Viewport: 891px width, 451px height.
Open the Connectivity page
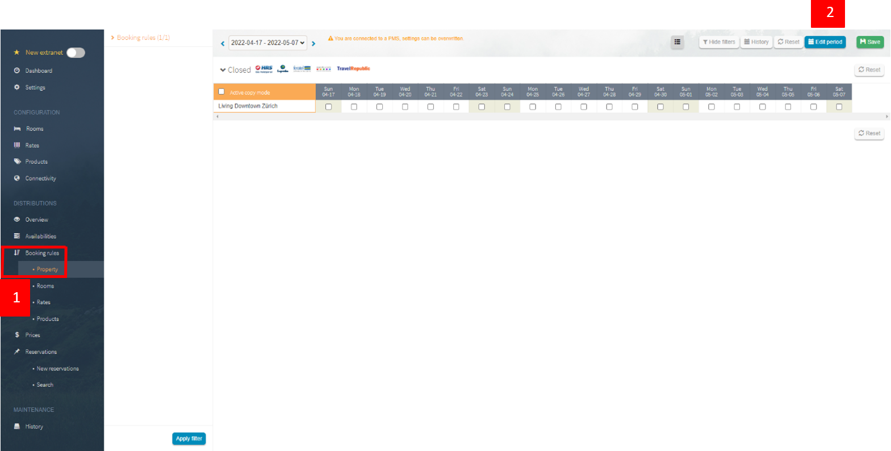[41, 178]
